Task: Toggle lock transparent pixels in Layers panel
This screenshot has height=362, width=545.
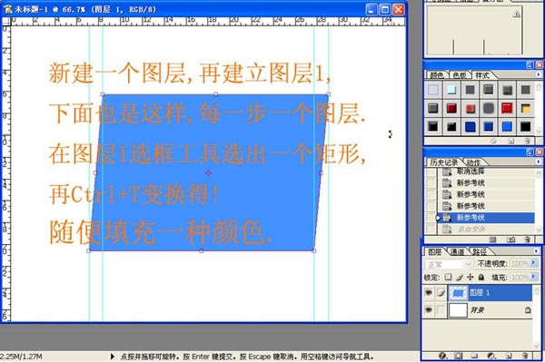Action: [x=448, y=277]
